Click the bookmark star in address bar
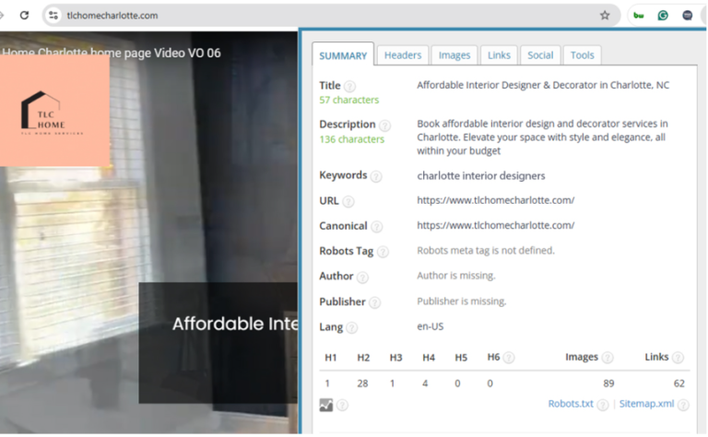The width and height of the screenshot is (708, 437). click(x=605, y=16)
